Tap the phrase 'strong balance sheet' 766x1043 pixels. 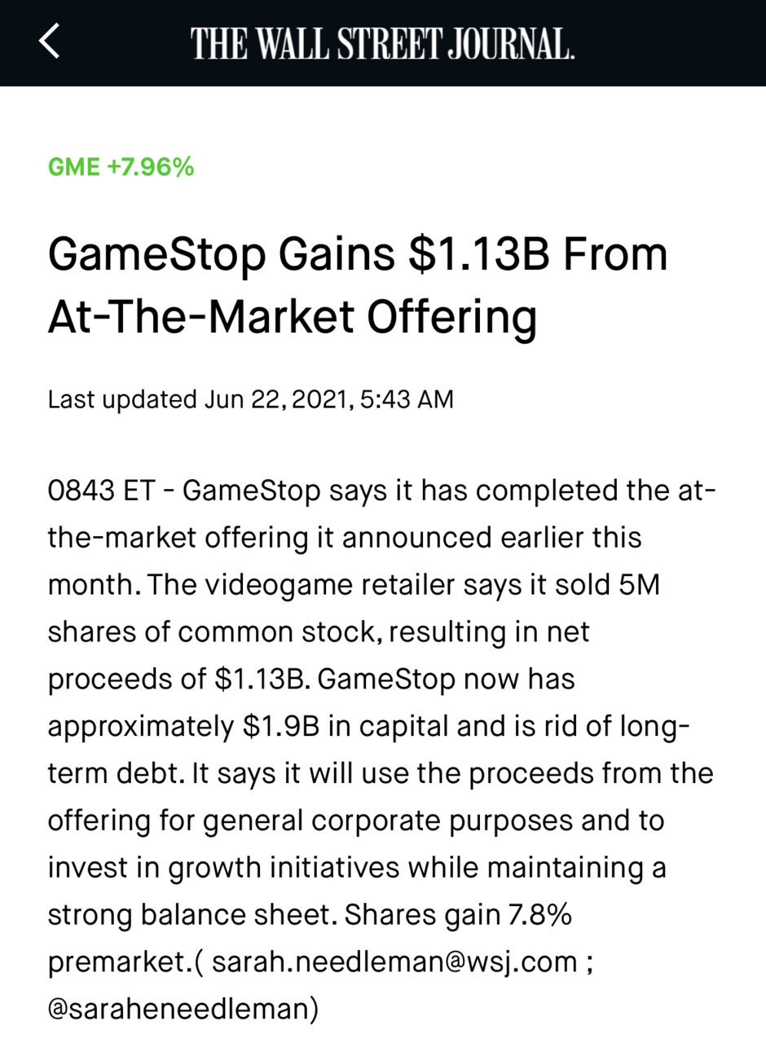[189, 915]
